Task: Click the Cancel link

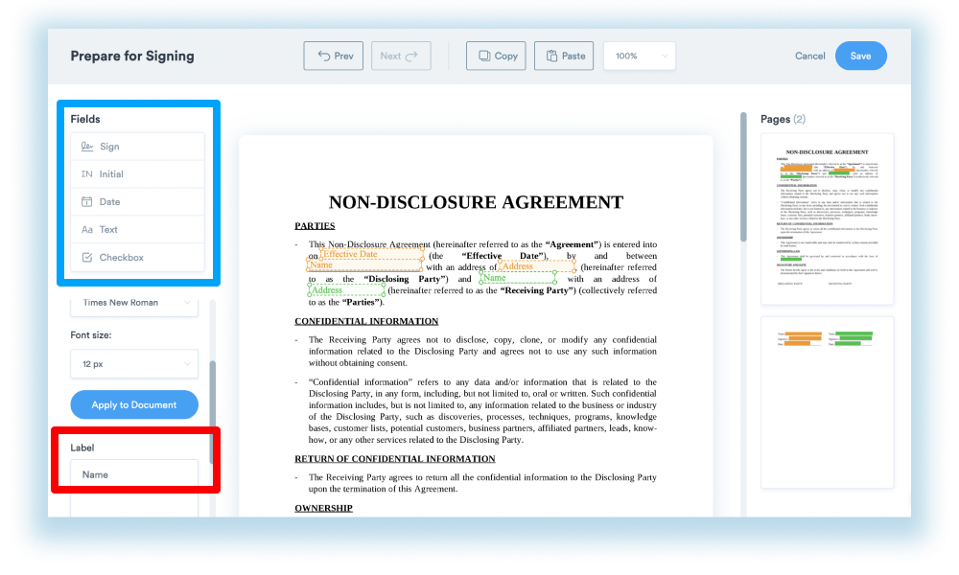Action: [x=809, y=56]
